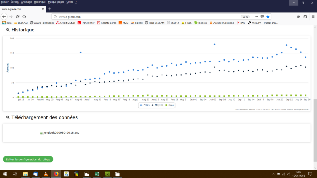
Task: Open the taskbar clock and date
Action: pyautogui.click(x=299, y=174)
